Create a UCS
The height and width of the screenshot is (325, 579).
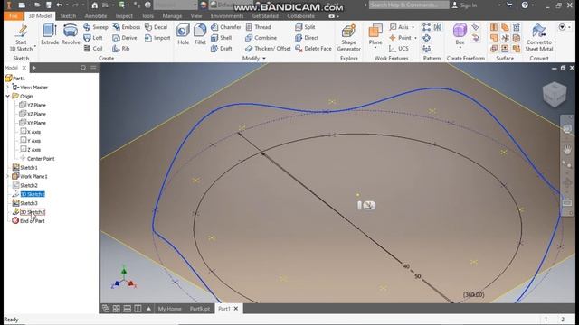[x=399, y=49]
